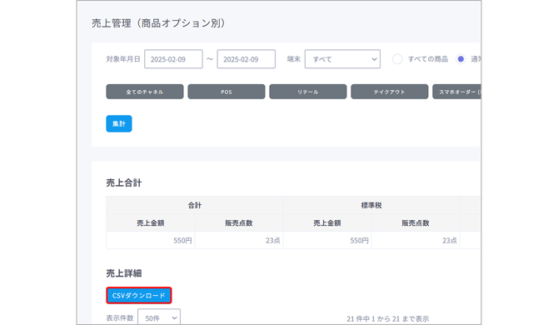The width and height of the screenshot is (558, 325).
Task: Click the page title 売上管理（商品オプション別）
Action: pos(158,23)
